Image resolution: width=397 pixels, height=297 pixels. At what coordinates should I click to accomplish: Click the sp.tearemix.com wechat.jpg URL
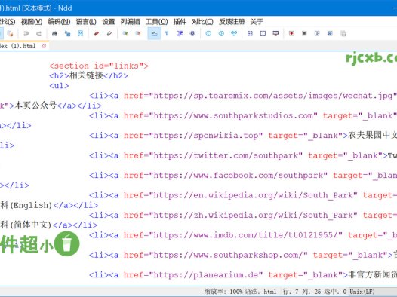coord(273,96)
